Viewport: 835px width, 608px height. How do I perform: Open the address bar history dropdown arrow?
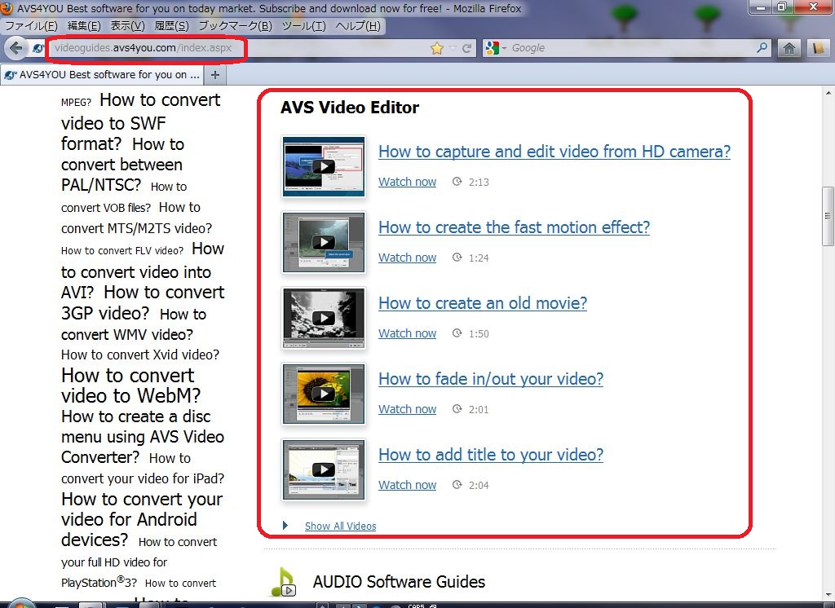point(453,48)
